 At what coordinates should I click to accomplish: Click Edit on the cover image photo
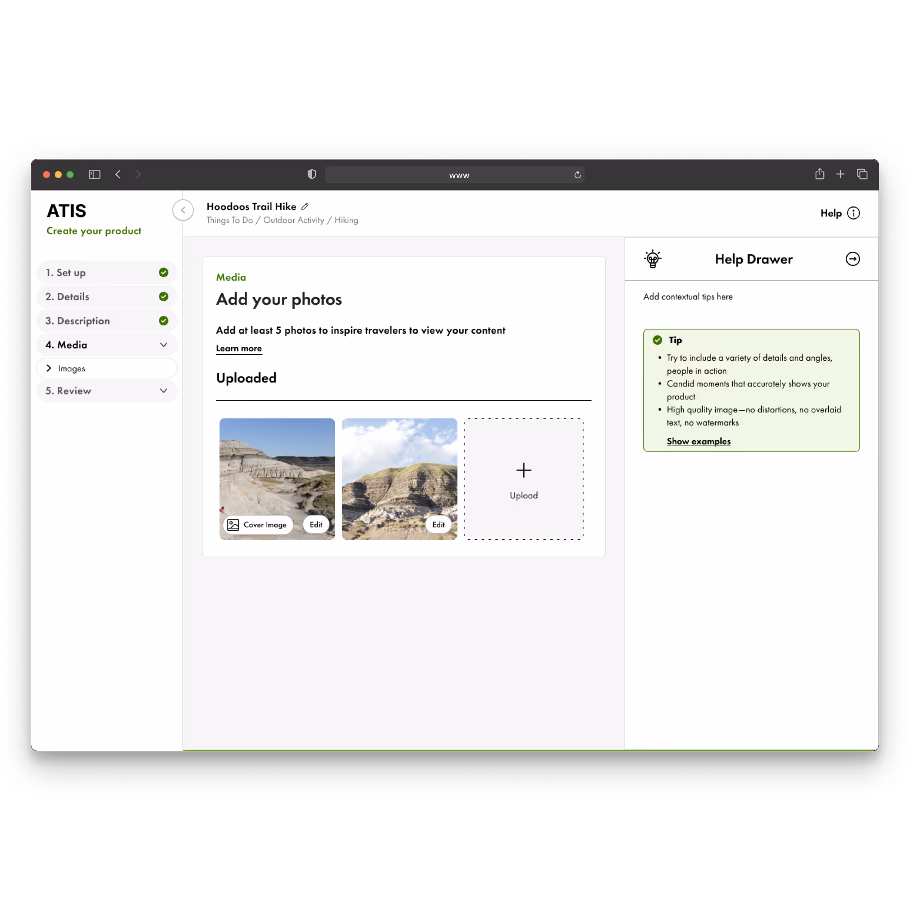coord(316,525)
